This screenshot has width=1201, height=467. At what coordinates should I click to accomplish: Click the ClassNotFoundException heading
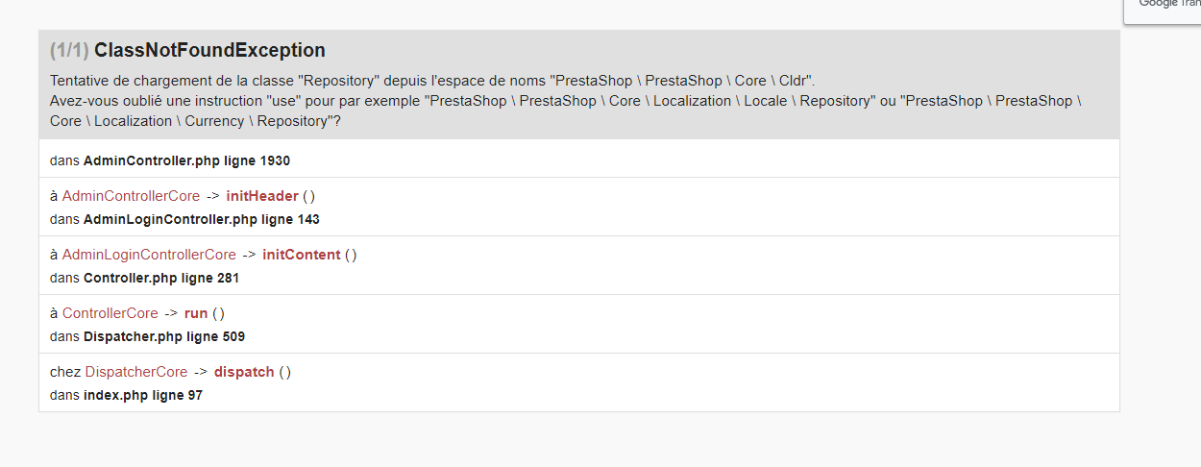(209, 50)
